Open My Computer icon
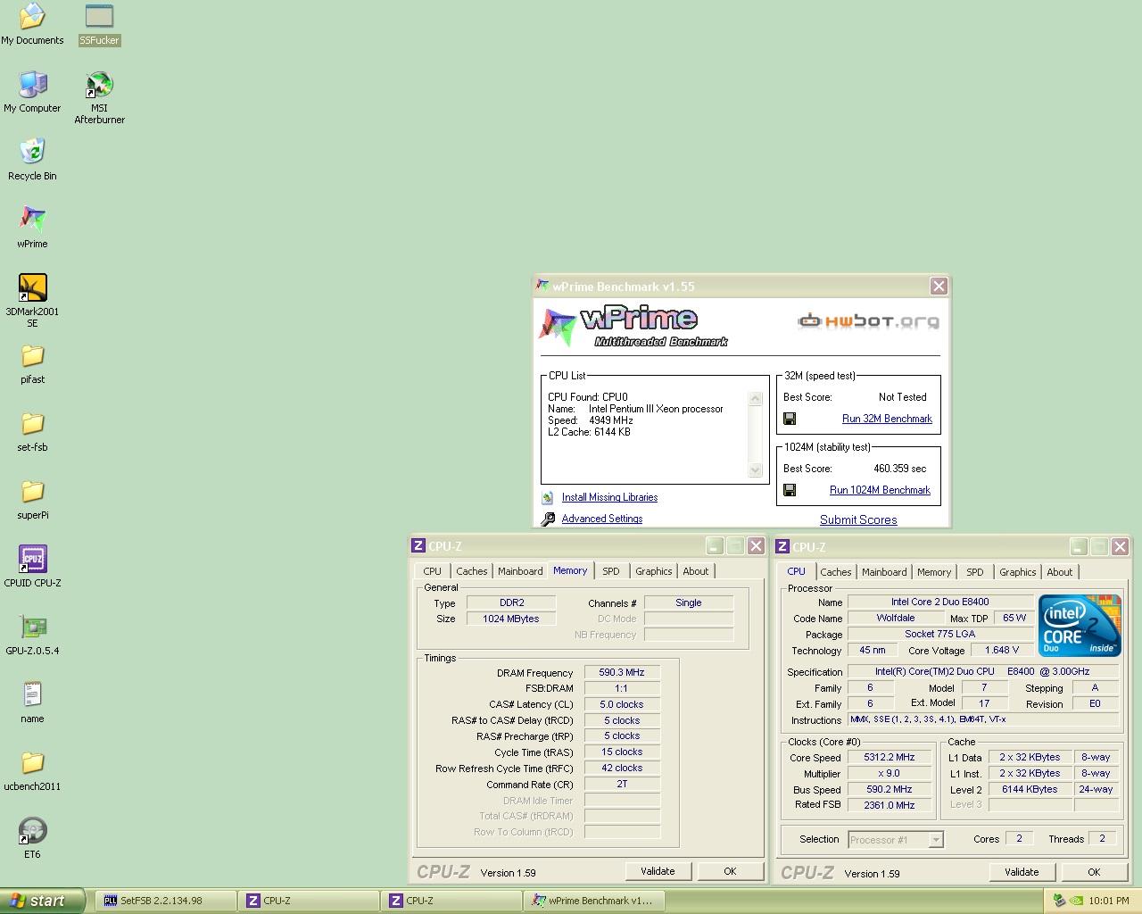 32,92
